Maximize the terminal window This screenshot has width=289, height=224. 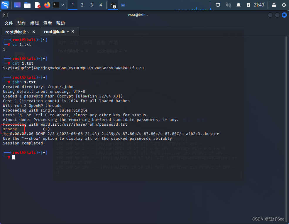pyautogui.click(x=277, y=15)
